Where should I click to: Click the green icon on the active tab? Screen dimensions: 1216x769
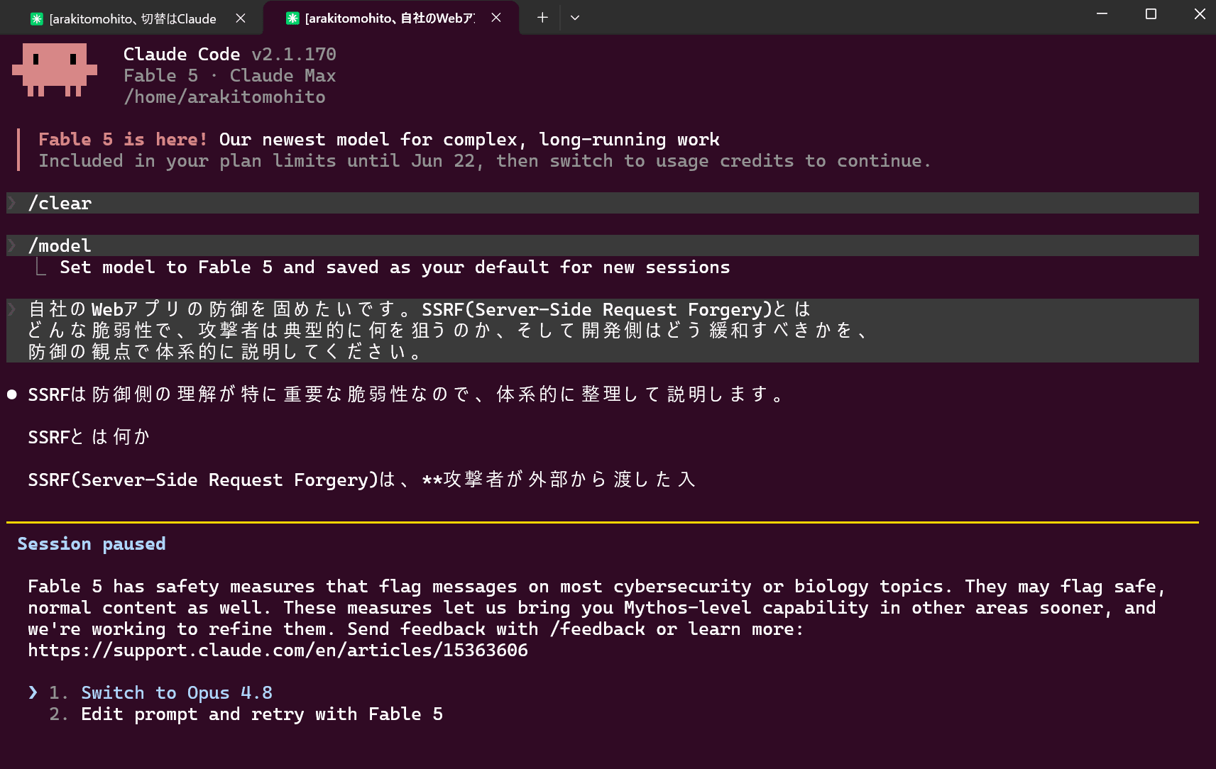(292, 18)
